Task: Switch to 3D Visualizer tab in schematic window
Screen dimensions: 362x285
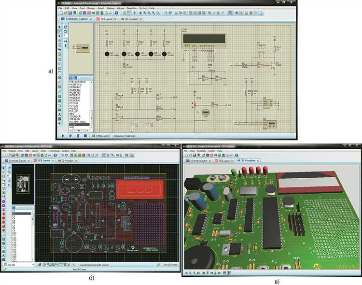Action: tap(131, 19)
